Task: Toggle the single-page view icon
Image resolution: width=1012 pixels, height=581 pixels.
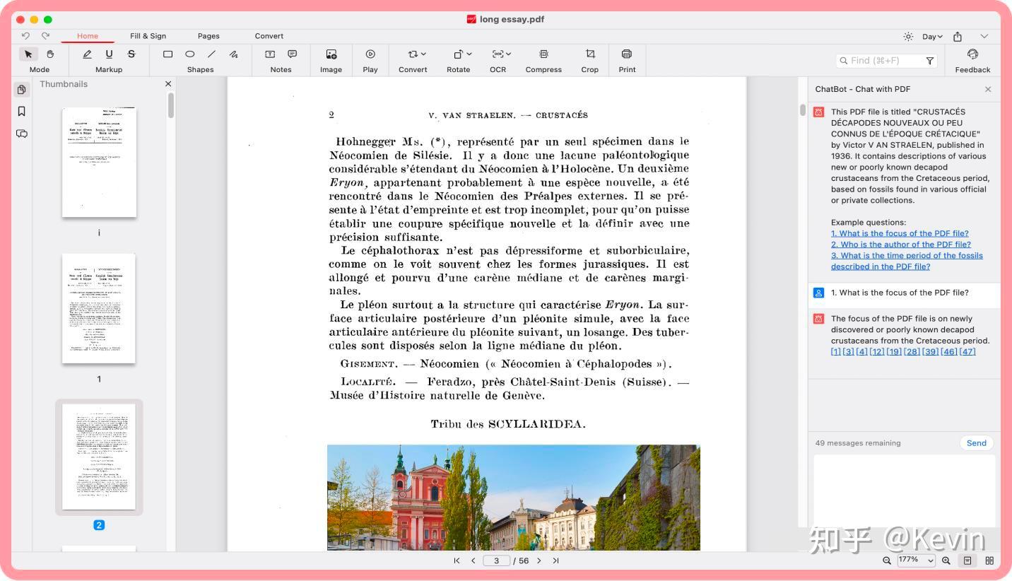Action: 967,561
